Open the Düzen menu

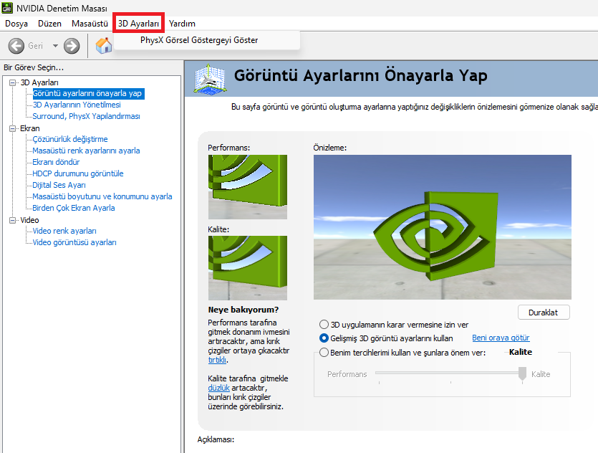(x=49, y=24)
